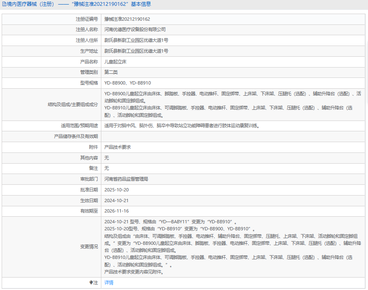Click effective date 2024-10-21

pyautogui.click(x=117, y=201)
